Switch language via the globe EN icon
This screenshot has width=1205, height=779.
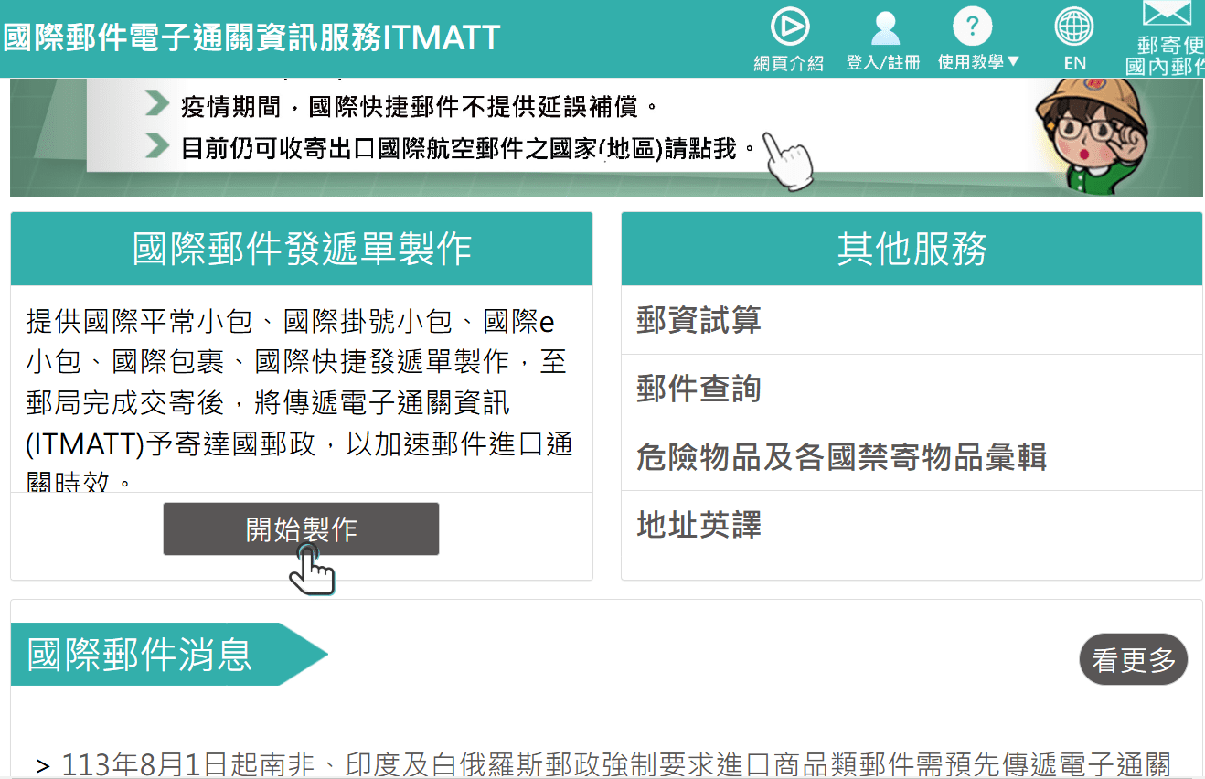point(1074,27)
